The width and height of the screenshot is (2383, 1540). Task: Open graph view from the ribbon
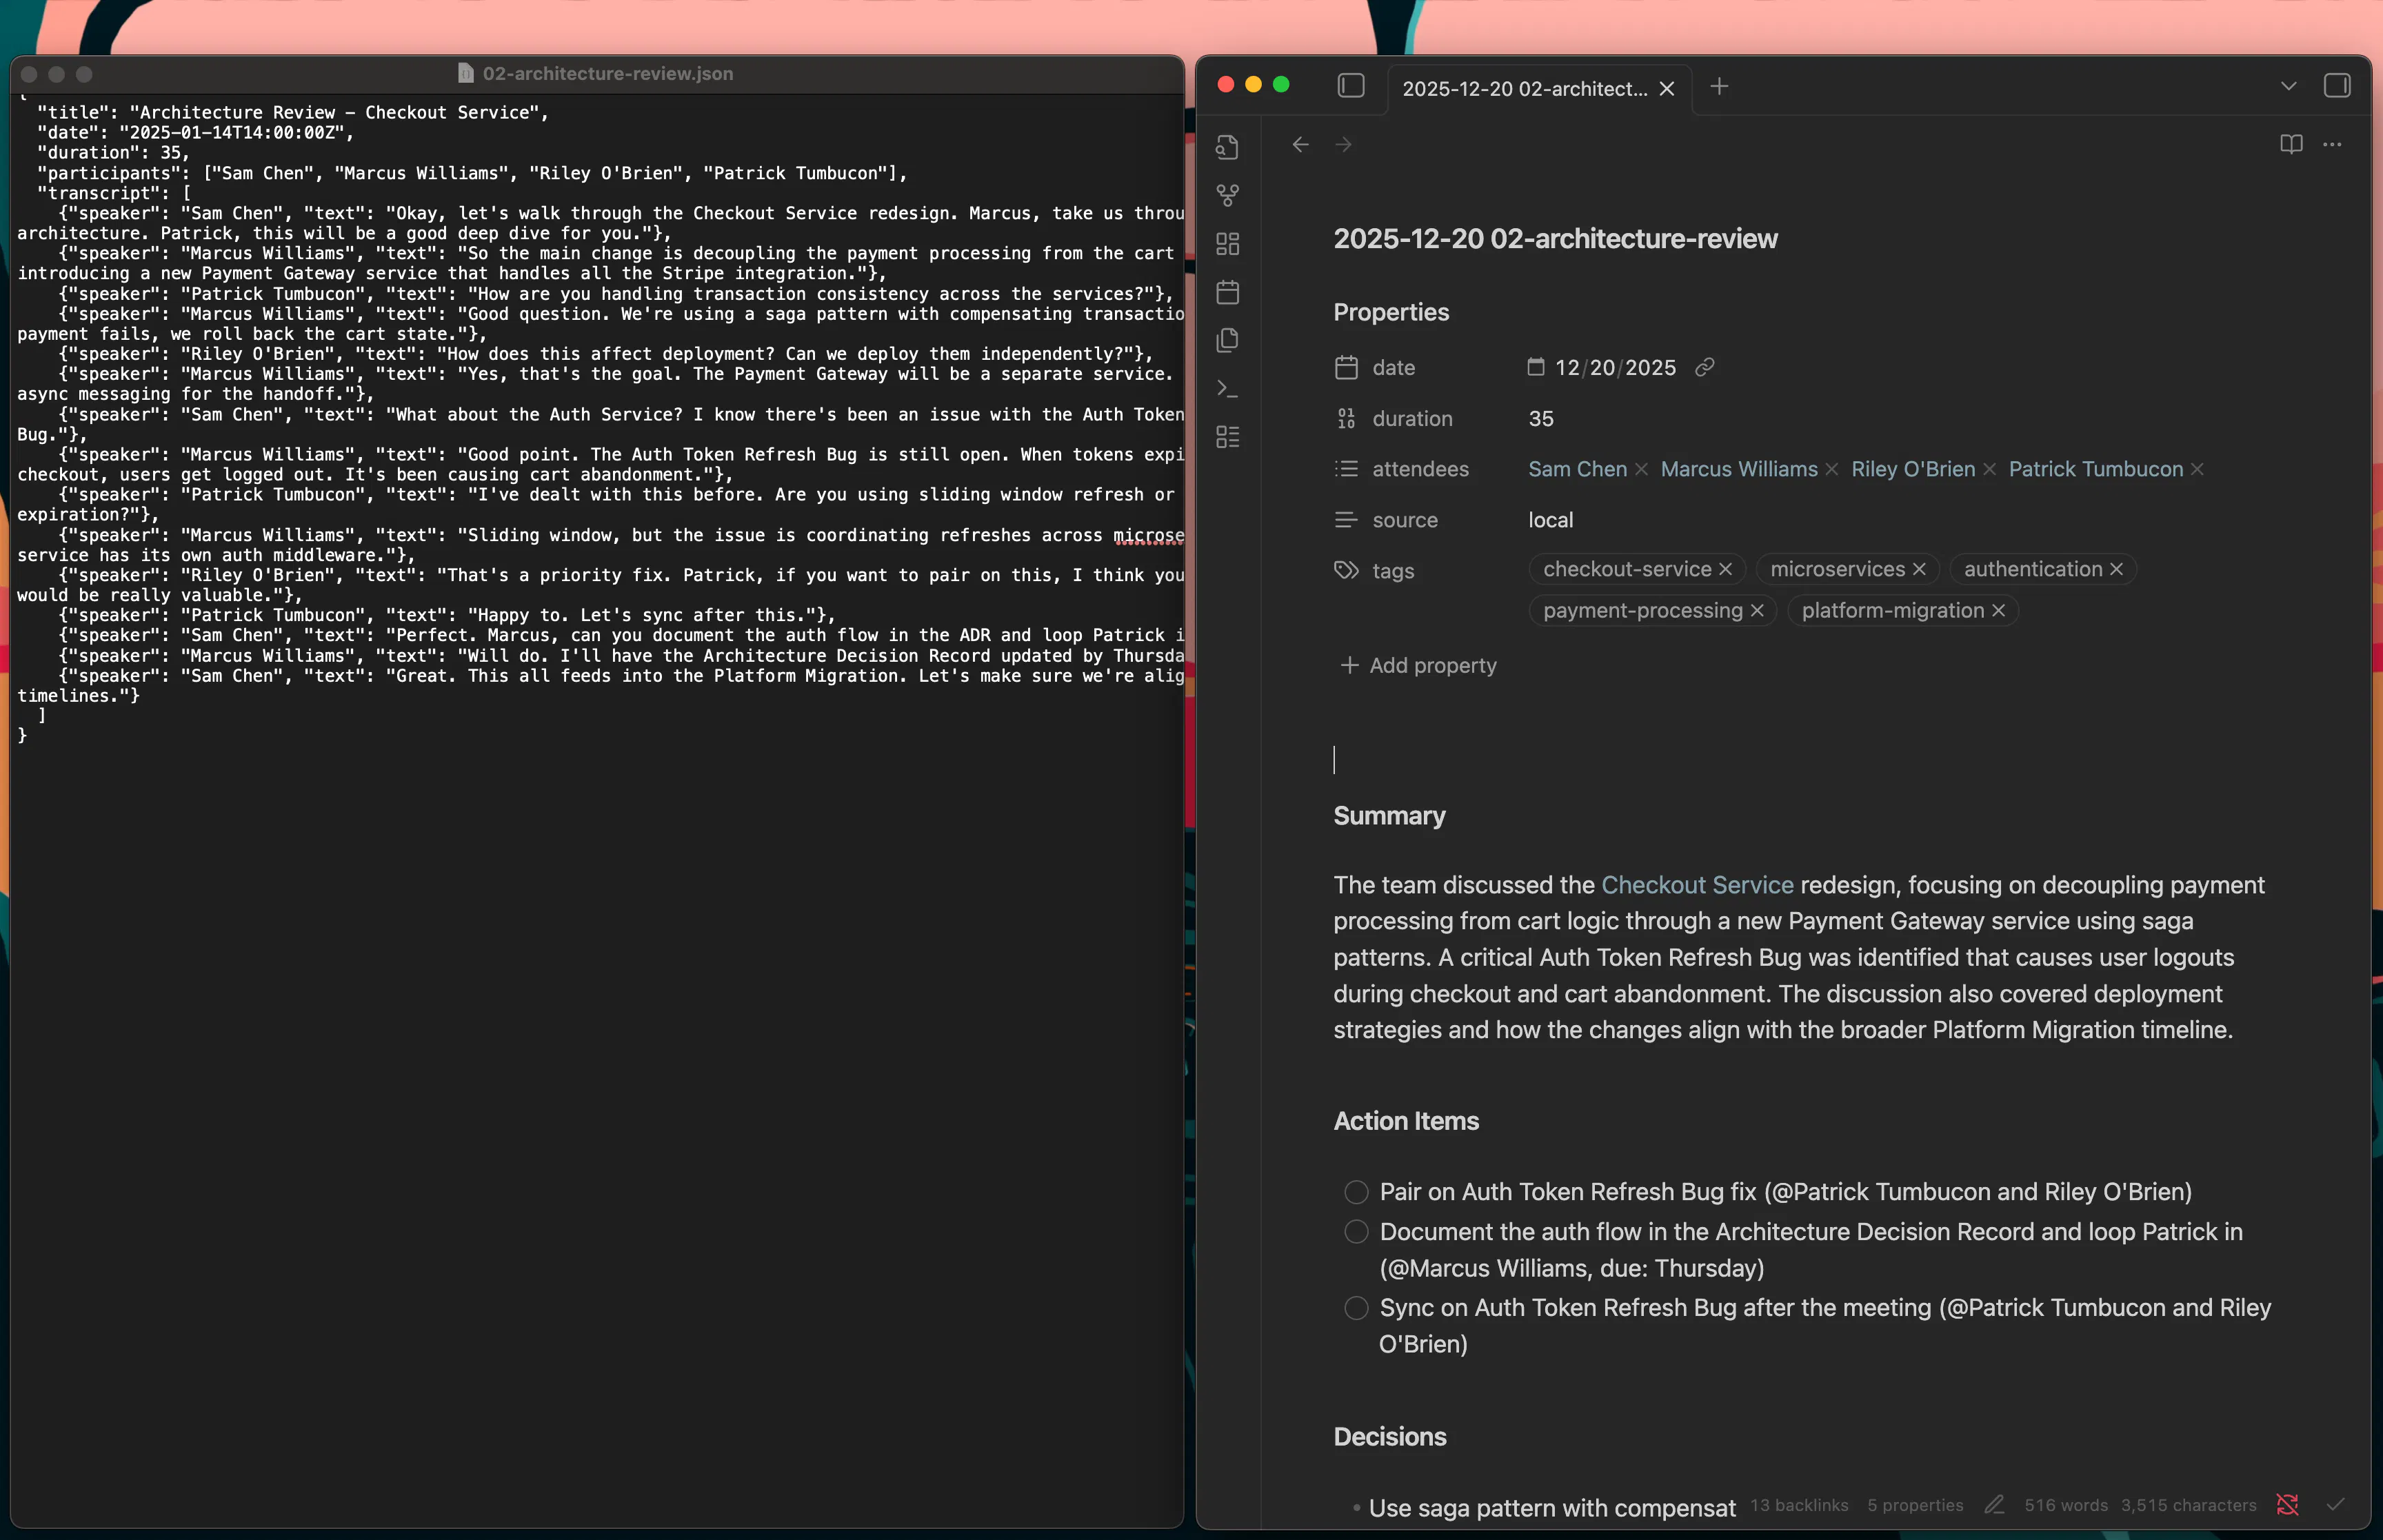pyautogui.click(x=1227, y=195)
